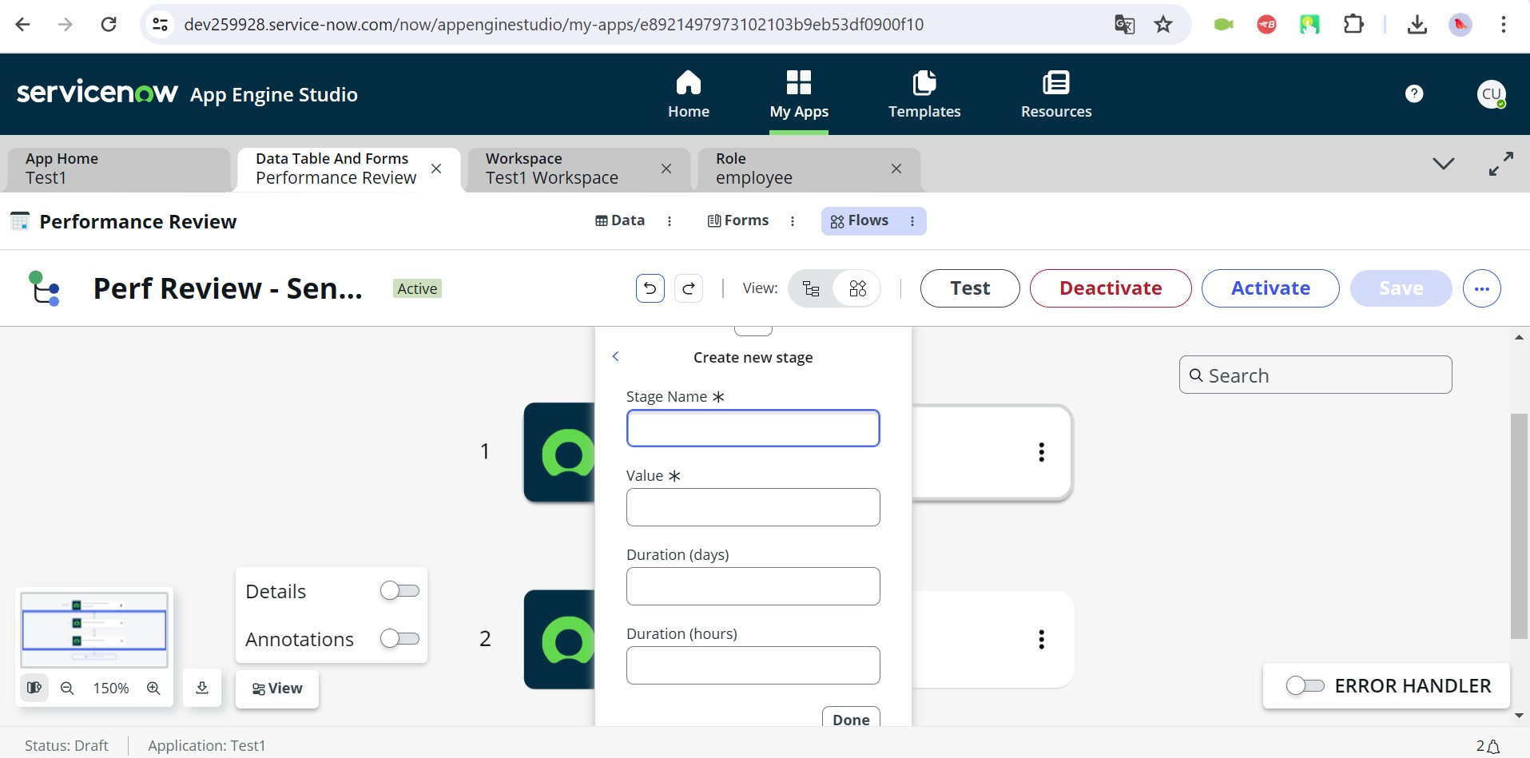Open the Forms tab options menu
1530x758 pixels.
793,221
